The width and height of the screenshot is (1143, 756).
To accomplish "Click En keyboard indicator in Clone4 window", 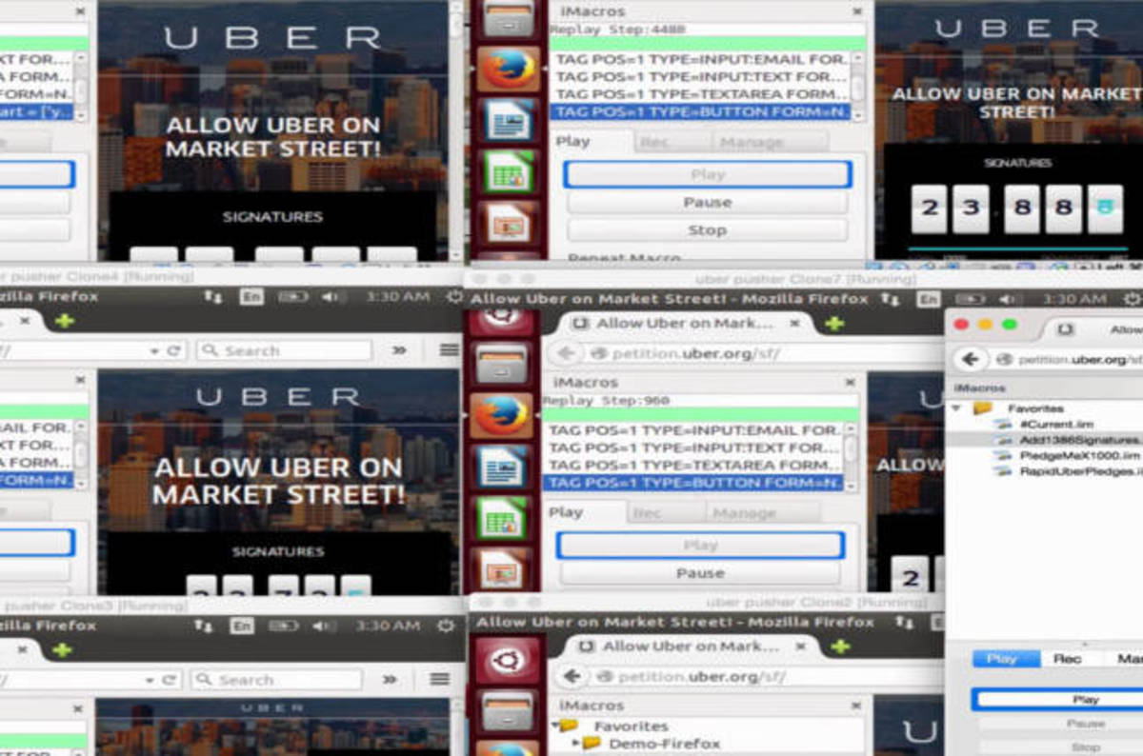I will click(251, 297).
